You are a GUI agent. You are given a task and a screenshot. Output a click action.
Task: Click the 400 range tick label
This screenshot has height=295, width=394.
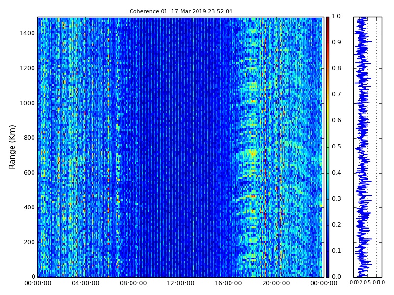tap(30, 207)
